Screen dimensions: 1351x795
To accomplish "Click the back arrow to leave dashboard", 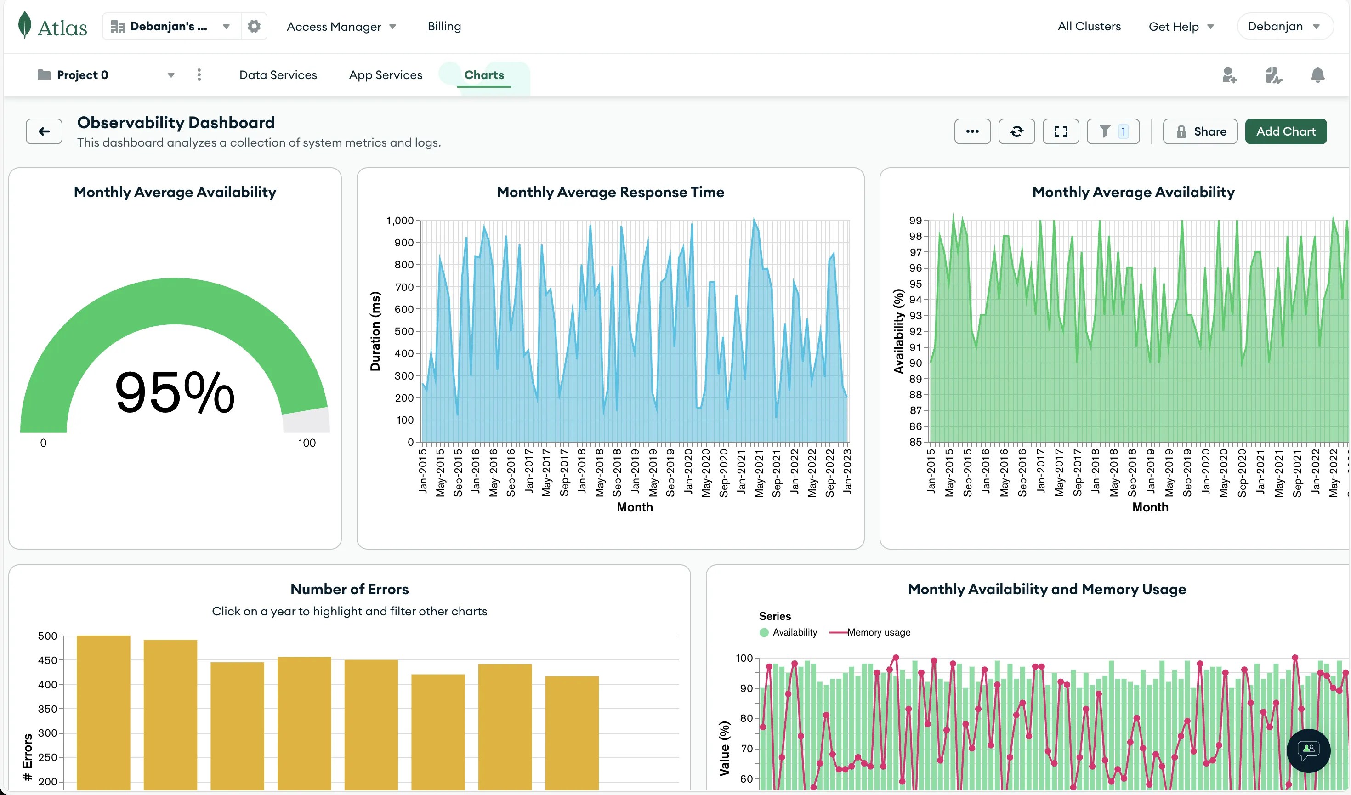I will pyautogui.click(x=43, y=131).
